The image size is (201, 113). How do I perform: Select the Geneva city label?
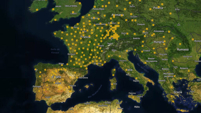(101, 46)
